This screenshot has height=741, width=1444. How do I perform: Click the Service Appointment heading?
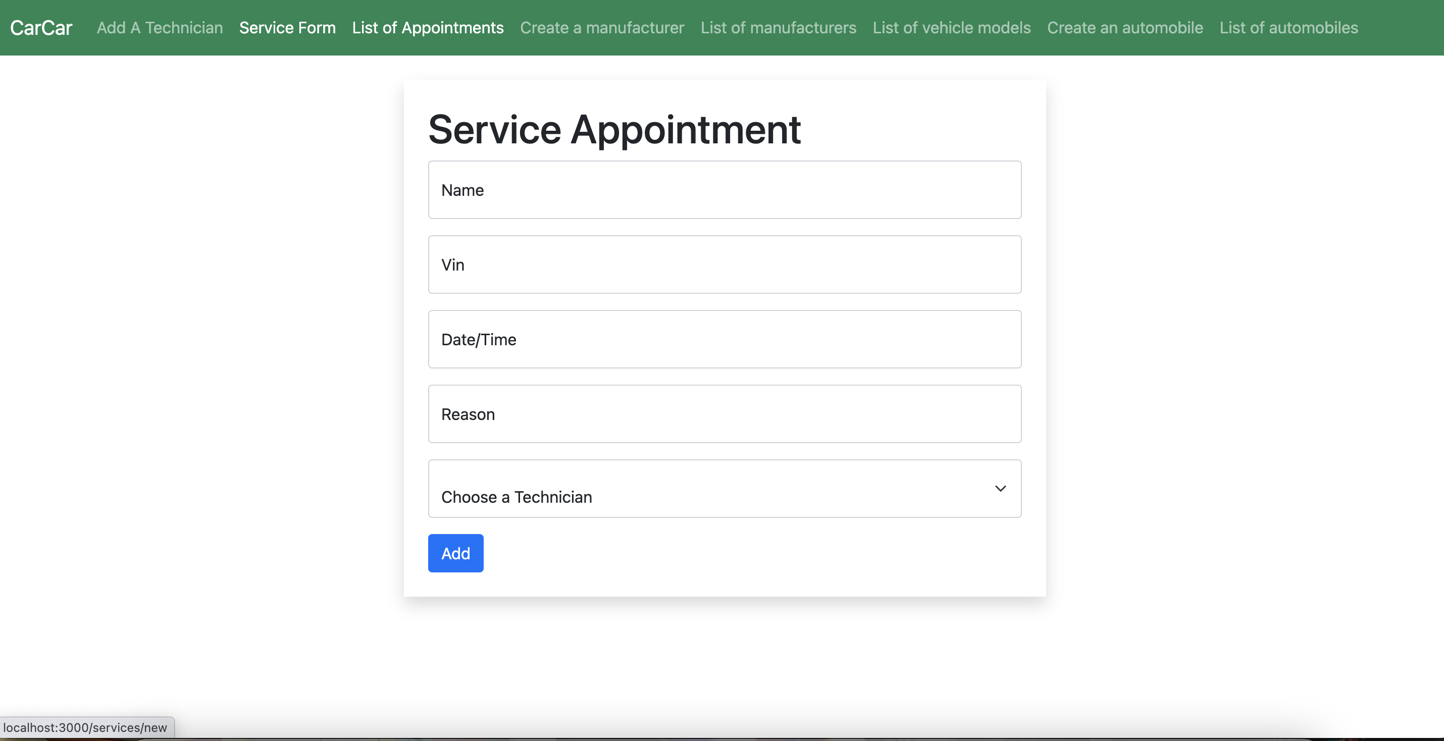click(614, 130)
